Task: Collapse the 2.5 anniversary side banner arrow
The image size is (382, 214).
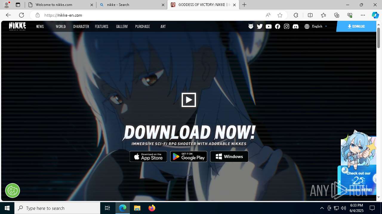Action: coord(339,182)
